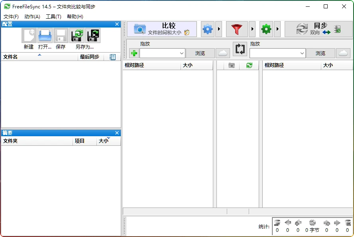Viewport: 354px width, 237px height.
Task: Open the red funnel filter settings
Action: click(x=237, y=29)
